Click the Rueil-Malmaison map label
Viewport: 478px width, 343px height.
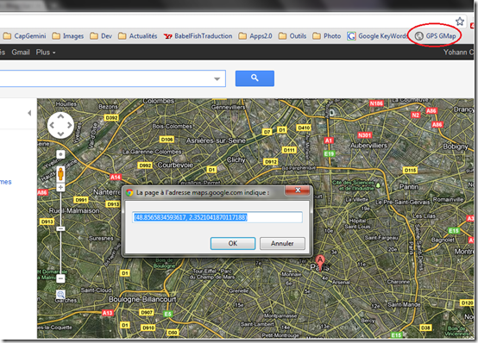coord(74,210)
